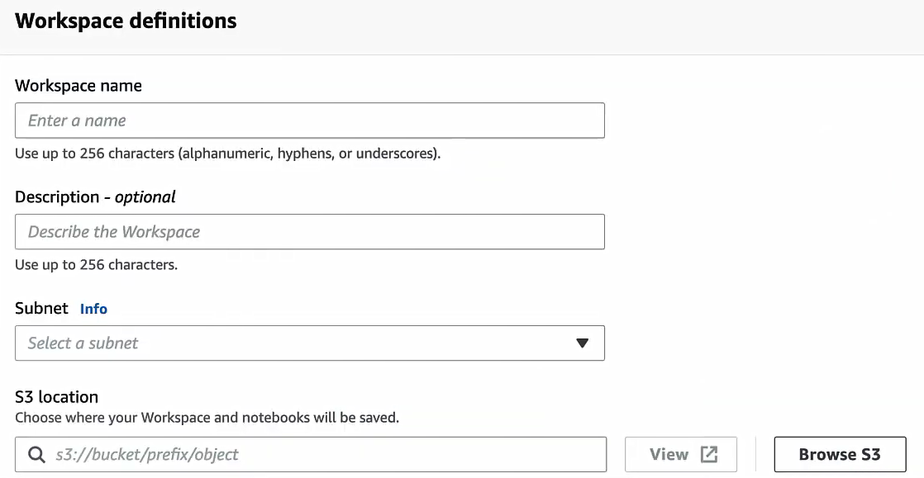Click the S3 location section heading
The image size is (924, 478).
tap(56, 396)
